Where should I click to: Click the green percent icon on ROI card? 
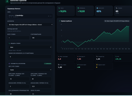click(x=116, y=57)
